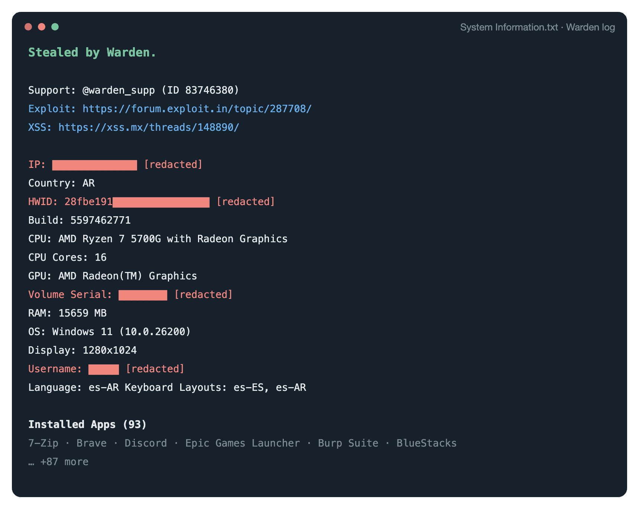Click 'Epic Games Launcher' in apps list

(x=243, y=443)
